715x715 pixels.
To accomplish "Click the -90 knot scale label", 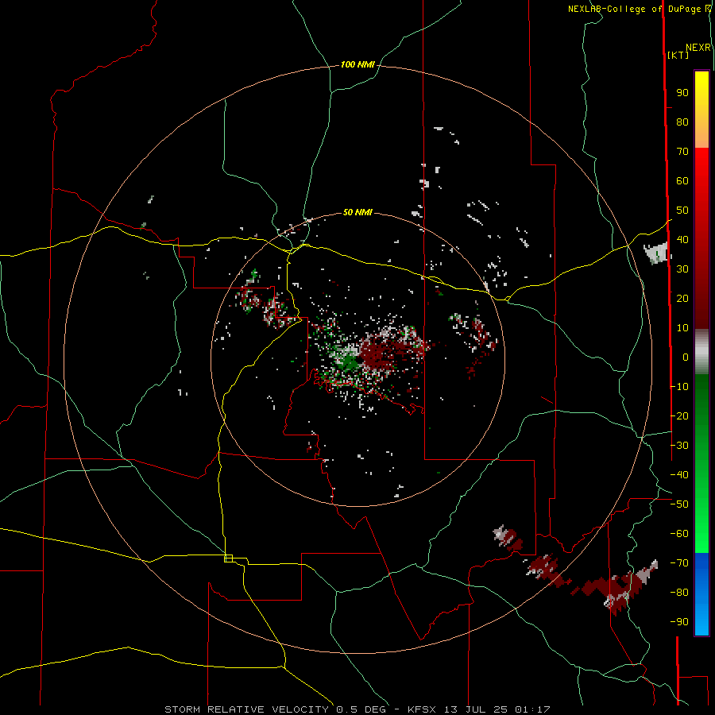I will [x=679, y=622].
